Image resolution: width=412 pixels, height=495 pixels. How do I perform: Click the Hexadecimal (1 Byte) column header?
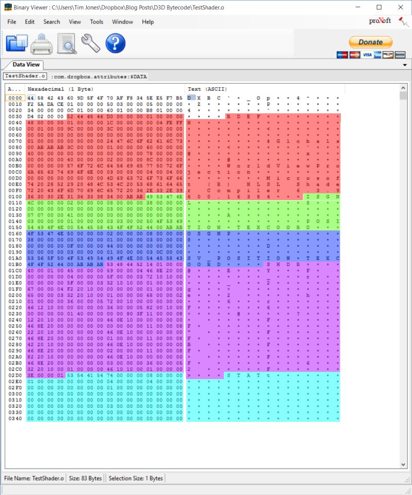[x=105, y=89]
